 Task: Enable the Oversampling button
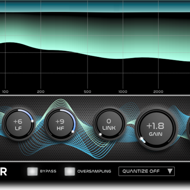(x=70, y=171)
